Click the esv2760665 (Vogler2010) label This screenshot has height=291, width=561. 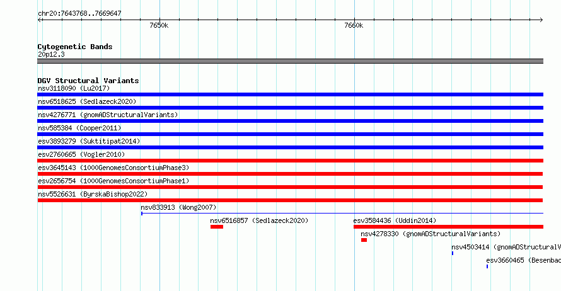pyautogui.click(x=81, y=154)
